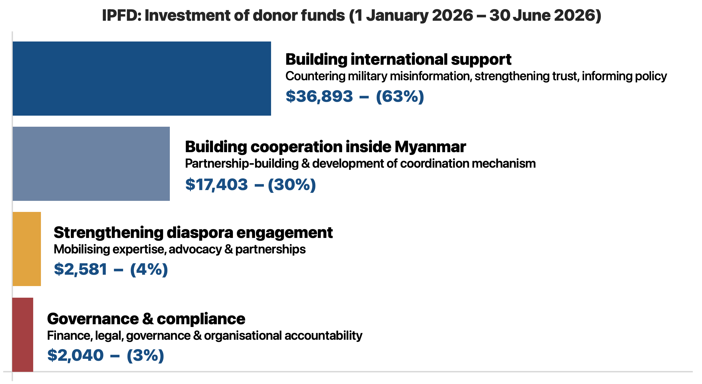Click the $2,581 – (4%) amount
702x384 pixels.
point(111,269)
